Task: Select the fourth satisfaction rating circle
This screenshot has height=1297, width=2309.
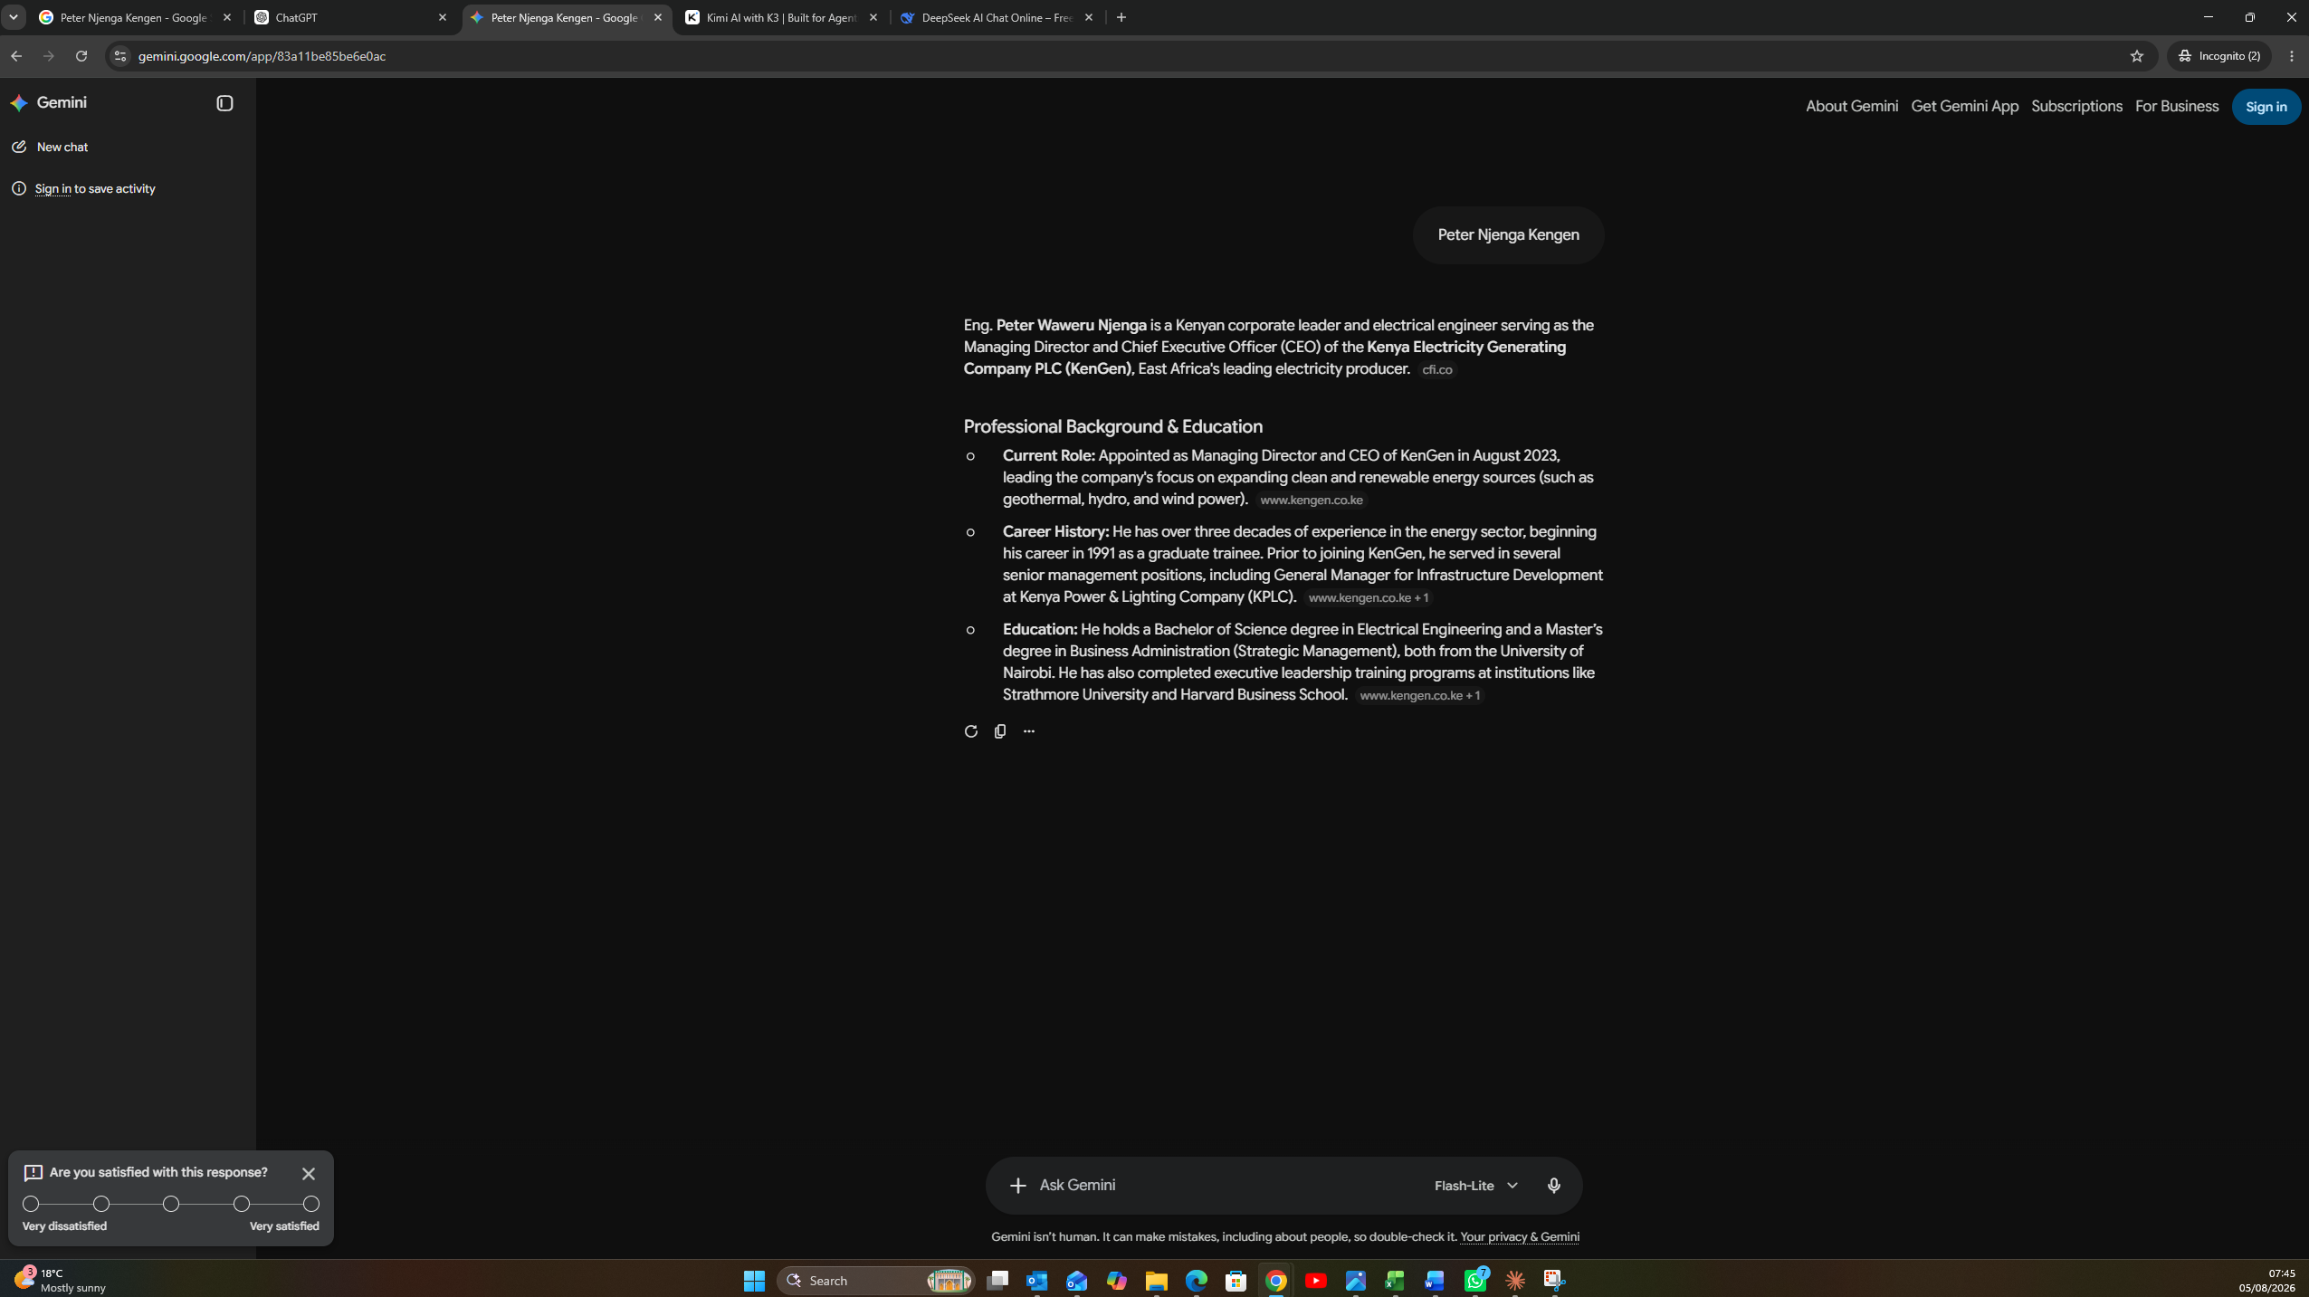Action: [242, 1204]
